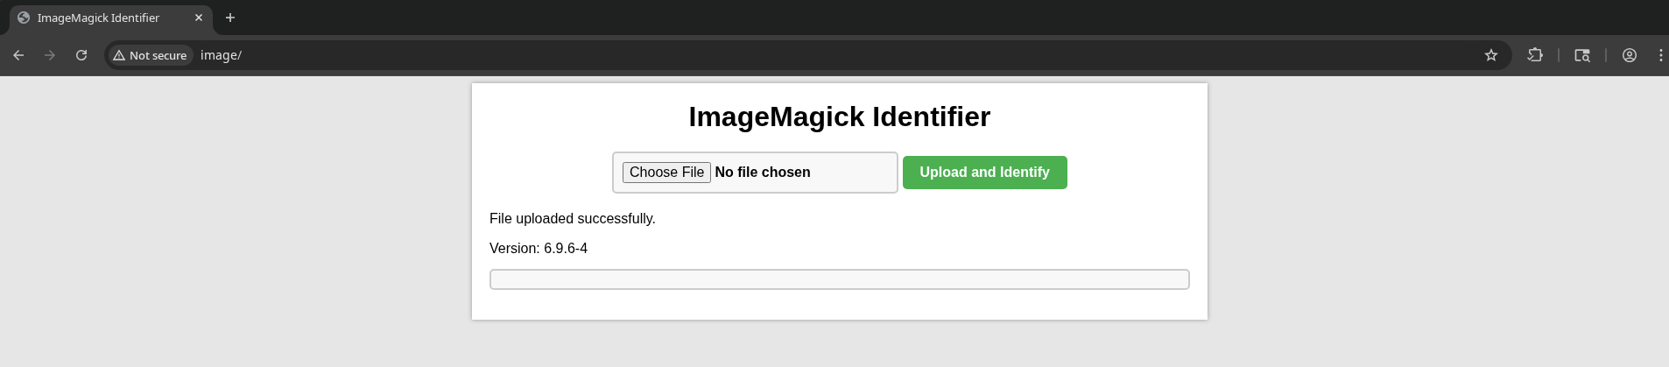Click the 'File uploaded successfully.' message

(573, 219)
